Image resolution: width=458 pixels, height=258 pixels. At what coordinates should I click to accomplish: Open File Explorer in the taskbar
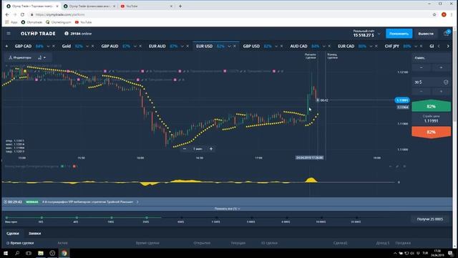41,253
